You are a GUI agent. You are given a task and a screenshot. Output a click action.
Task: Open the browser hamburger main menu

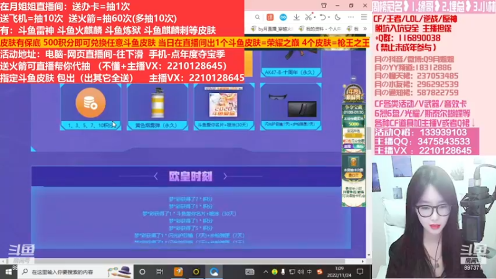tap(364, 17)
